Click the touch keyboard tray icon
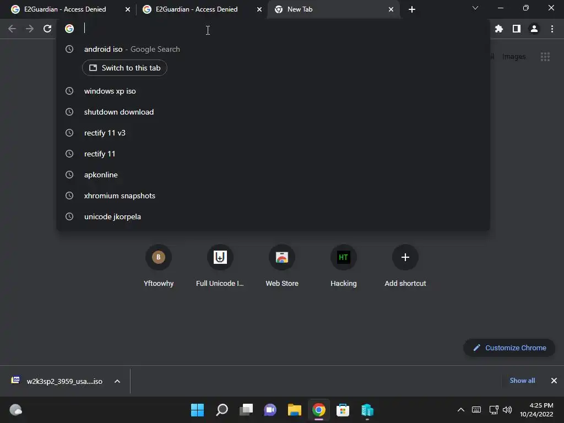 tap(476, 410)
